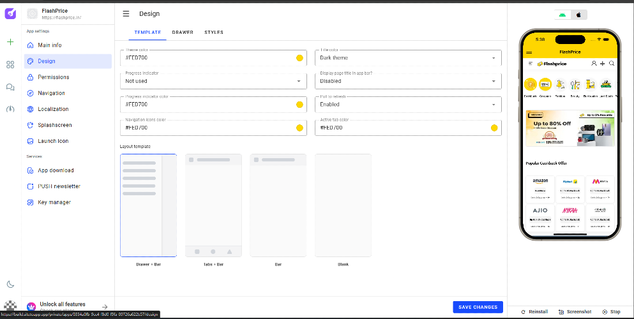The height and width of the screenshot is (319, 634).
Task: Click the FlashPrice app avatar icon
Action: click(33, 14)
